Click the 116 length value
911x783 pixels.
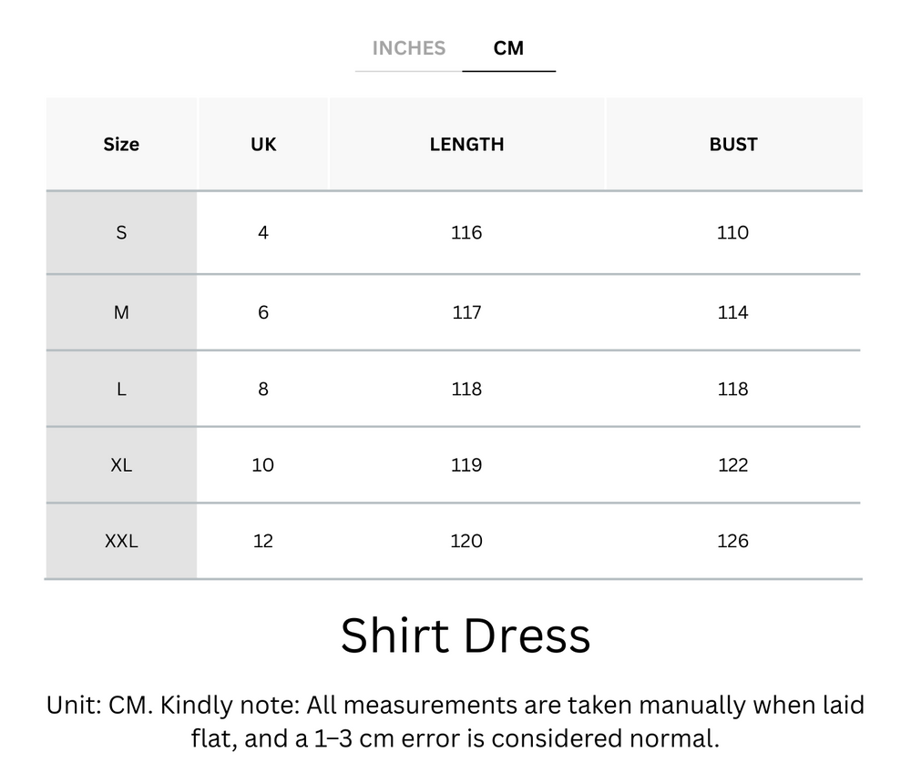466,232
